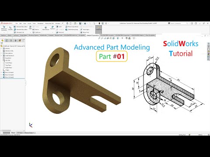Open the DisplayManager panel tab

20,41
